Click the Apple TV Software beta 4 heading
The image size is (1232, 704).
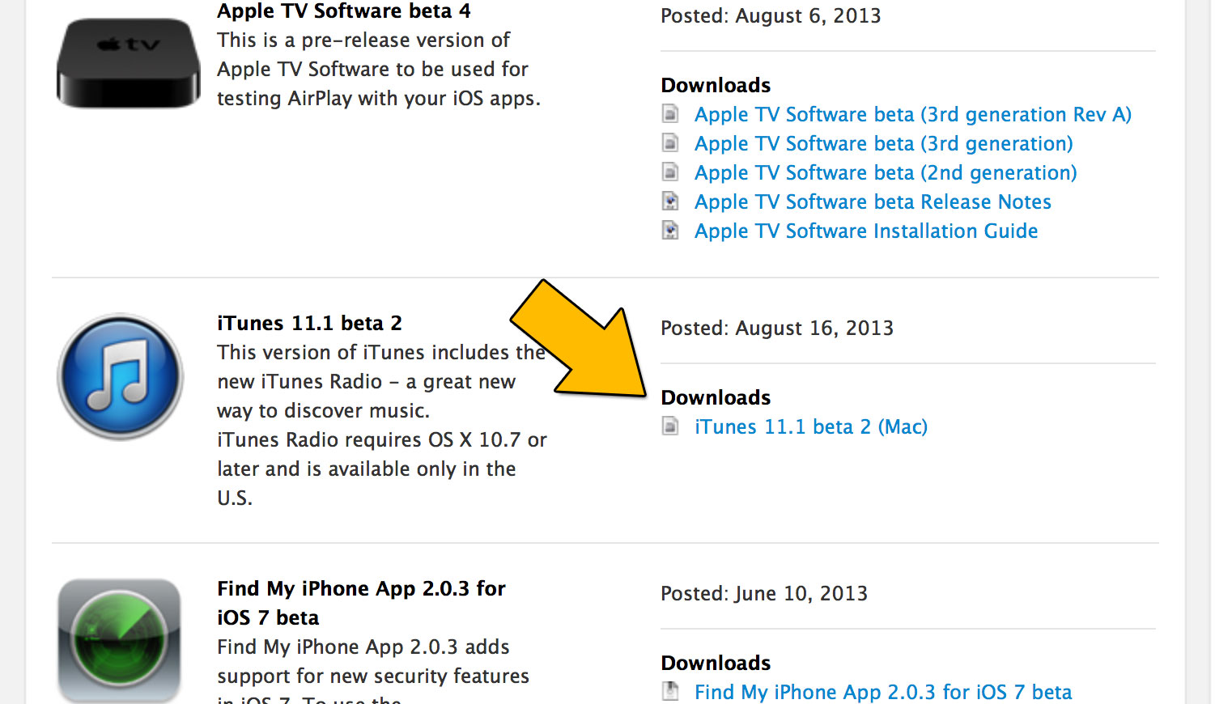[343, 11]
